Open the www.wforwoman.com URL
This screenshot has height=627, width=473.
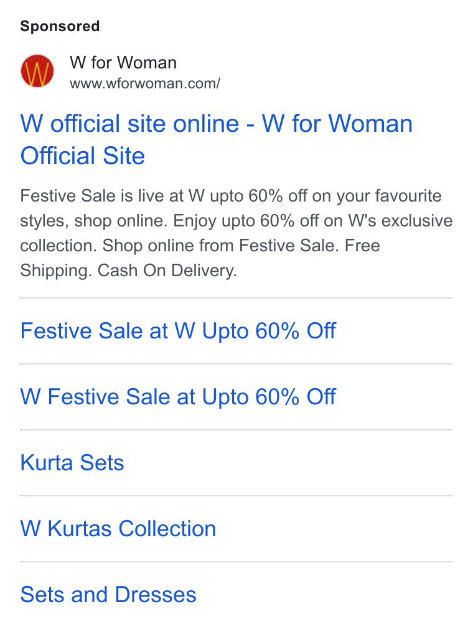(x=145, y=83)
